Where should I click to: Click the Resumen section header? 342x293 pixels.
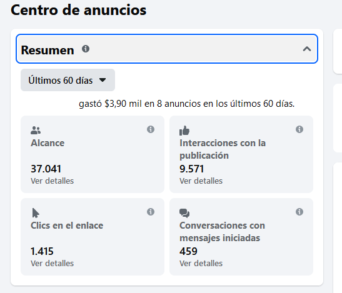click(x=167, y=49)
